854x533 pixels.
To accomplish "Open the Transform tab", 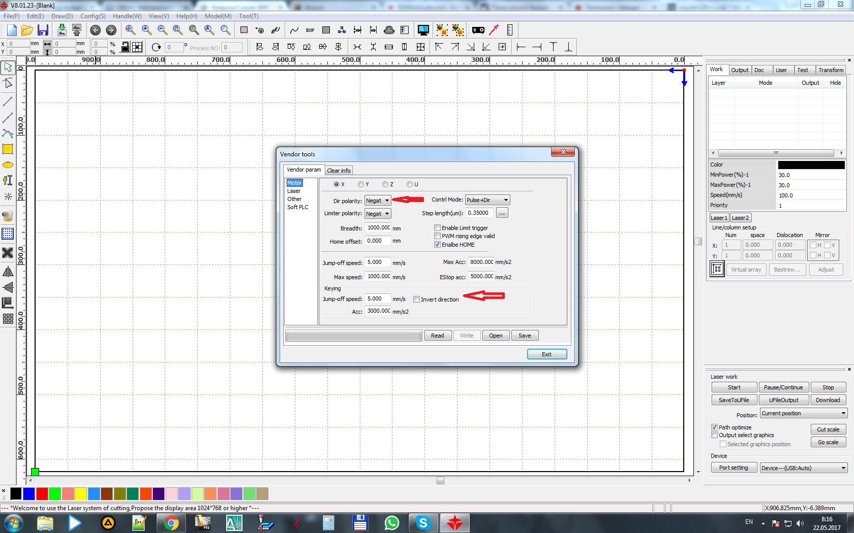I will 831,70.
